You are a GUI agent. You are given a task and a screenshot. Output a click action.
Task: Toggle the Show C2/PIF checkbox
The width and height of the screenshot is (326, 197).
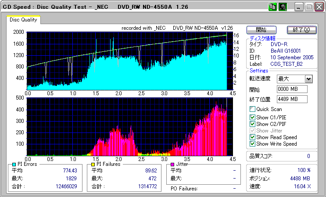[252, 124]
